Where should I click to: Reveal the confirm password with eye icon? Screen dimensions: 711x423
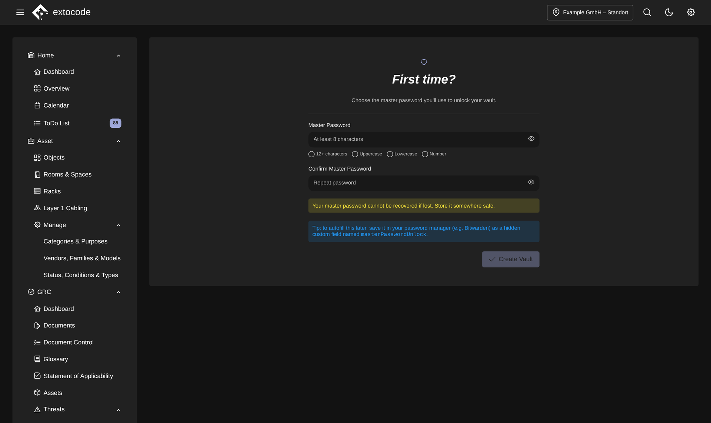coord(531,182)
